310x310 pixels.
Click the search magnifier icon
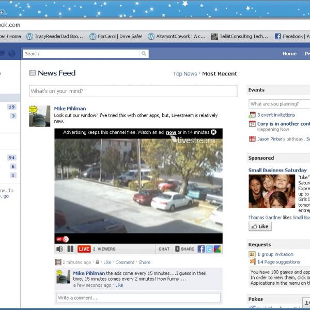click(x=144, y=54)
